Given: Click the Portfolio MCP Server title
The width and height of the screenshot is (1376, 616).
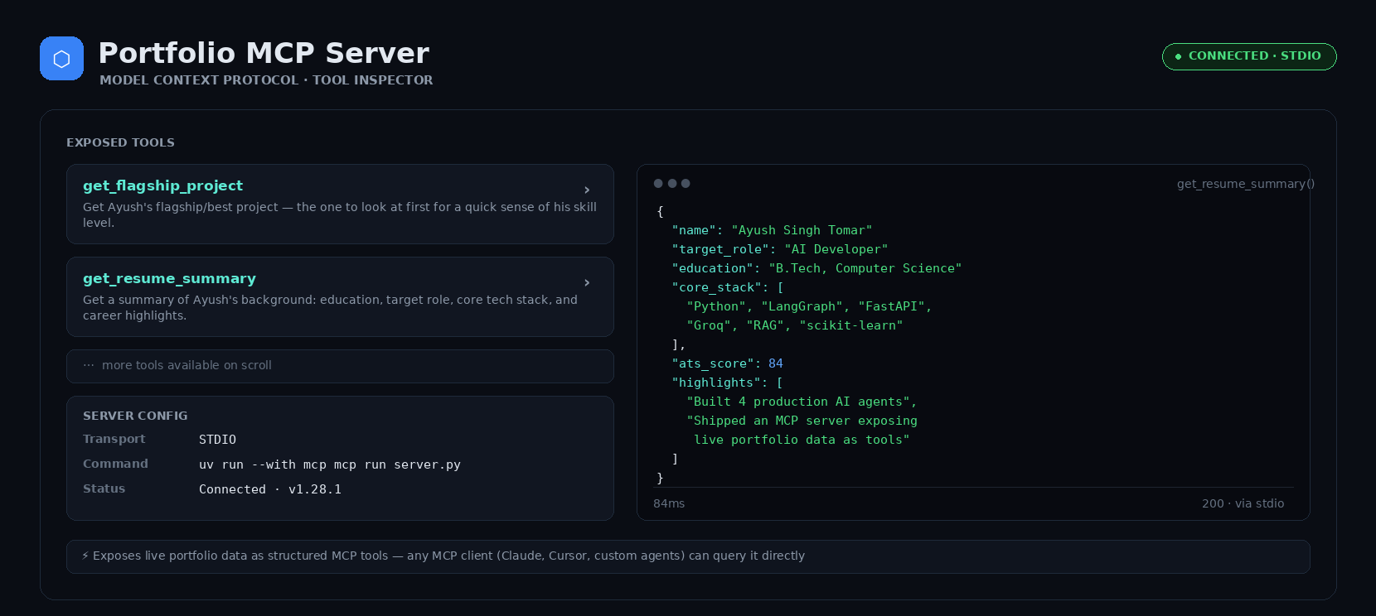Looking at the screenshot, I should coord(264,53).
